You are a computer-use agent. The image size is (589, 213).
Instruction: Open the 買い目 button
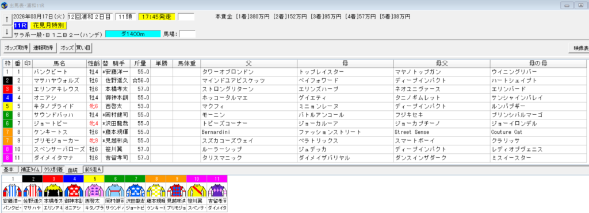(x=84, y=48)
